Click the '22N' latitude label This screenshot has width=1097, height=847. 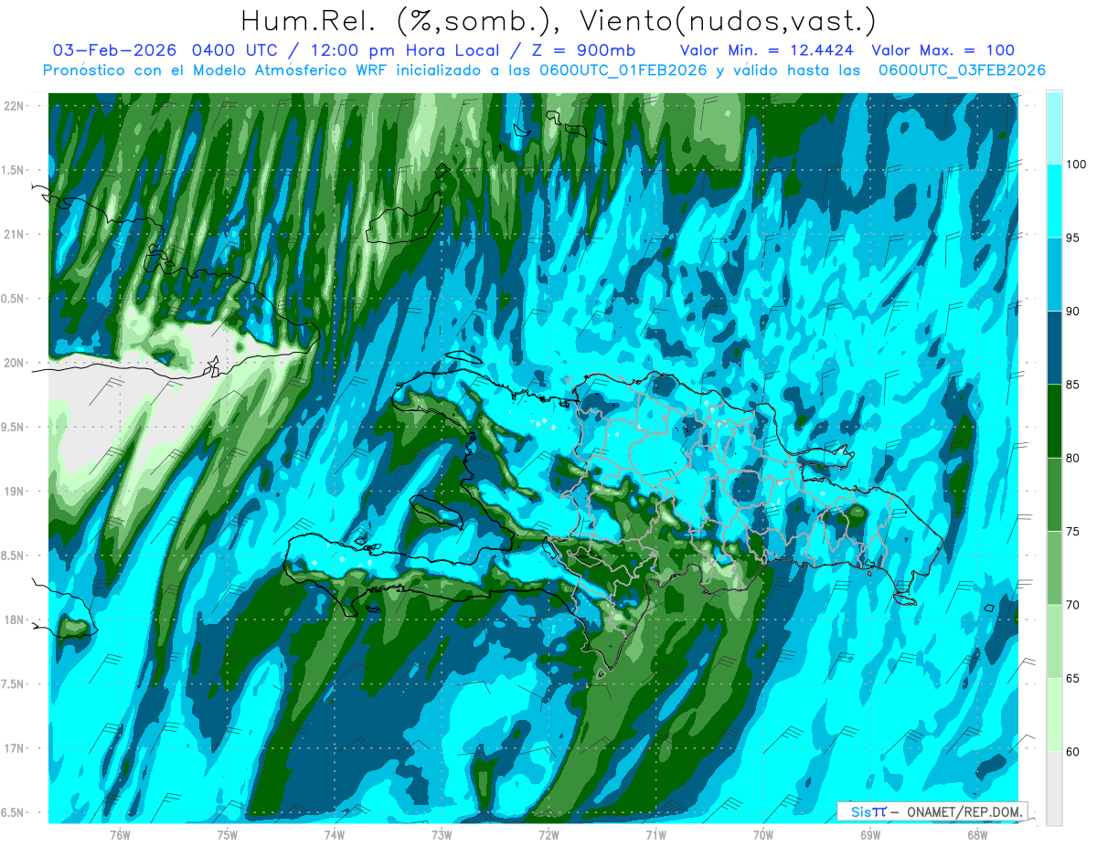tap(14, 106)
